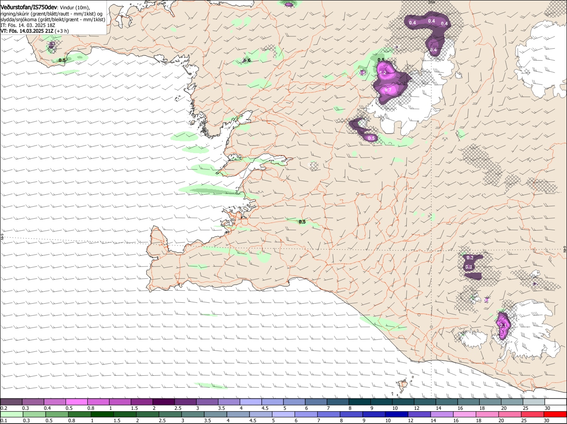Click the 0.7 snowfall value label

pyautogui.click(x=388, y=90)
